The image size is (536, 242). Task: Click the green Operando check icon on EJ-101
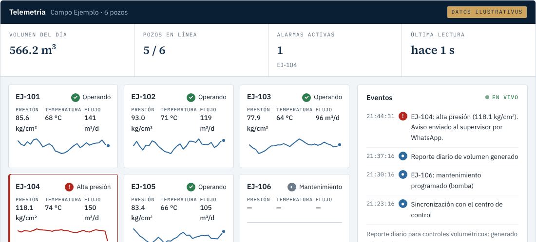pyautogui.click(x=76, y=98)
